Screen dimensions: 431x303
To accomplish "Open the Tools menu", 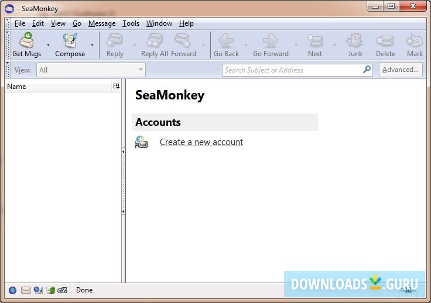I will point(131,23).
